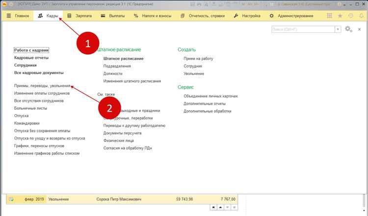The image size is (368, 216).
Task: Create a new Сотрудник under Создать
Action: pos(193,66)
